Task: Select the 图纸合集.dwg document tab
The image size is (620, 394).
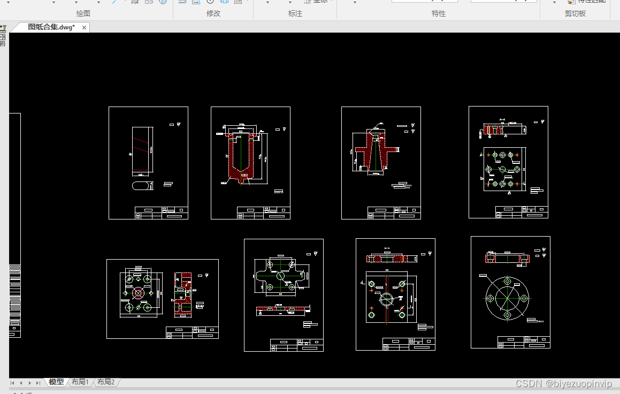Action: [51, 27]
